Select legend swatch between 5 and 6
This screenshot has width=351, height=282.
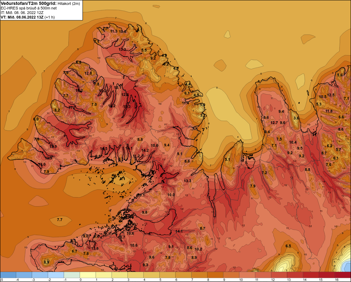coord(167,275)
